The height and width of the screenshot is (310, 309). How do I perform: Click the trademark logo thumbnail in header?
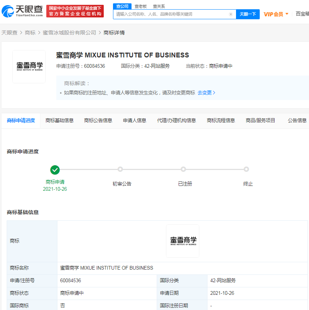click(x=29, y=67)
